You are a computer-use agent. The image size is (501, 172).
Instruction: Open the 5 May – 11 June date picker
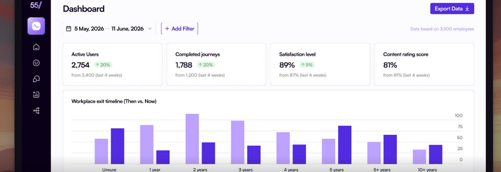point(109,29)
